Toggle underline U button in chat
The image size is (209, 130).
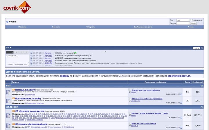26,52
